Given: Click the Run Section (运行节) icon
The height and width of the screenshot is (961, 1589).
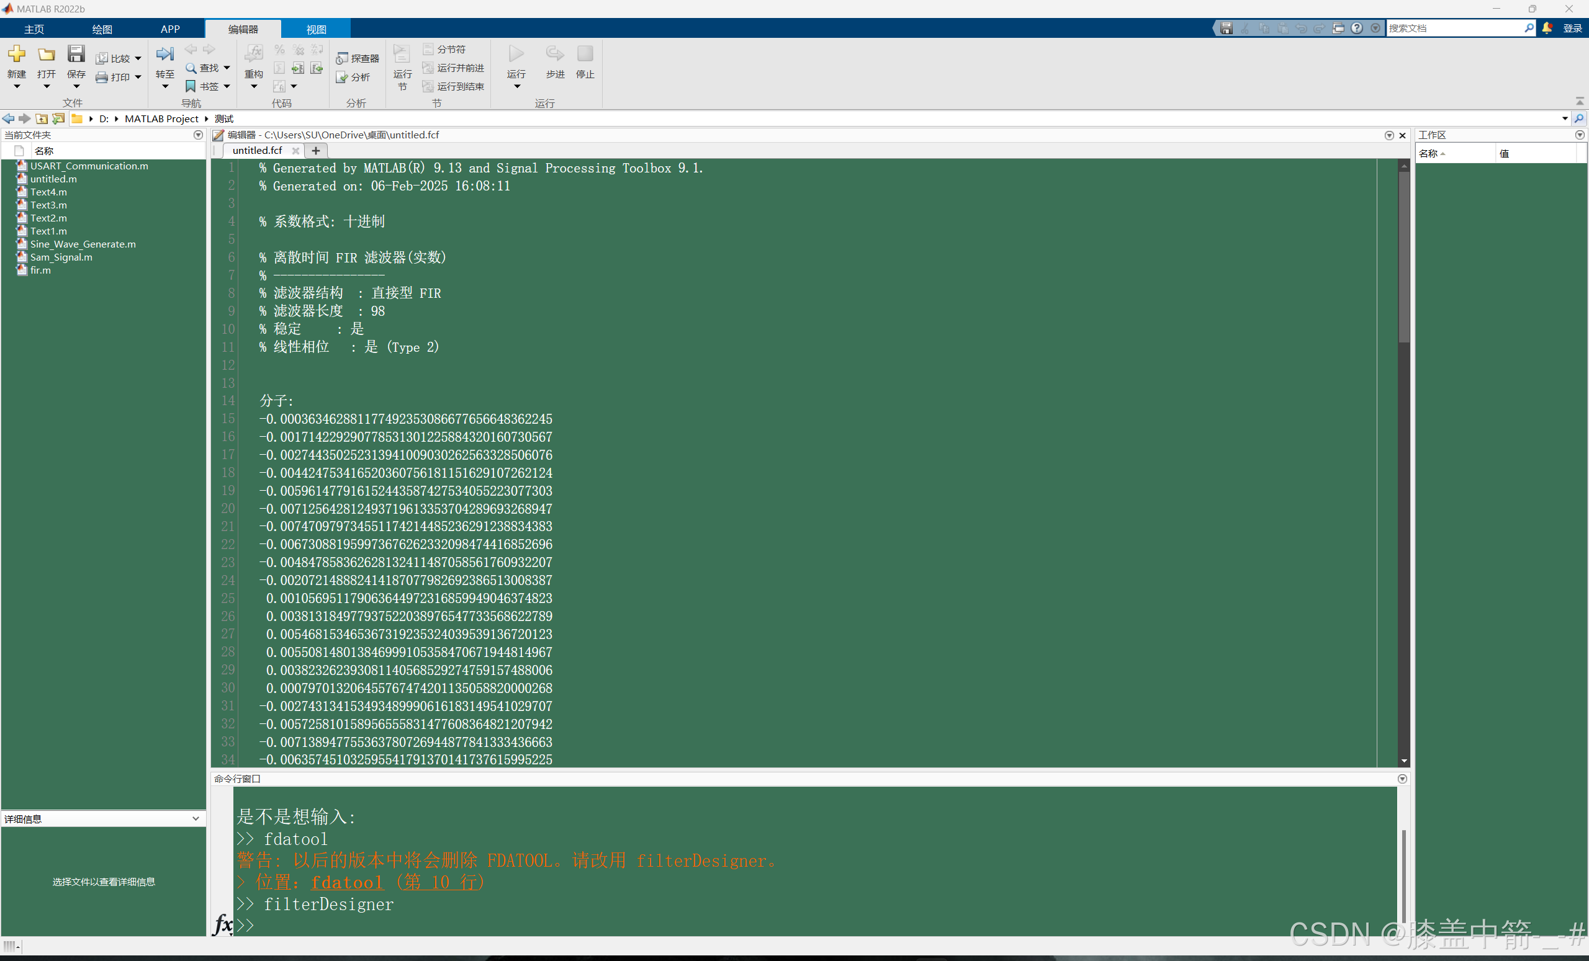Looking at the screenshot, I should [402, 54].
